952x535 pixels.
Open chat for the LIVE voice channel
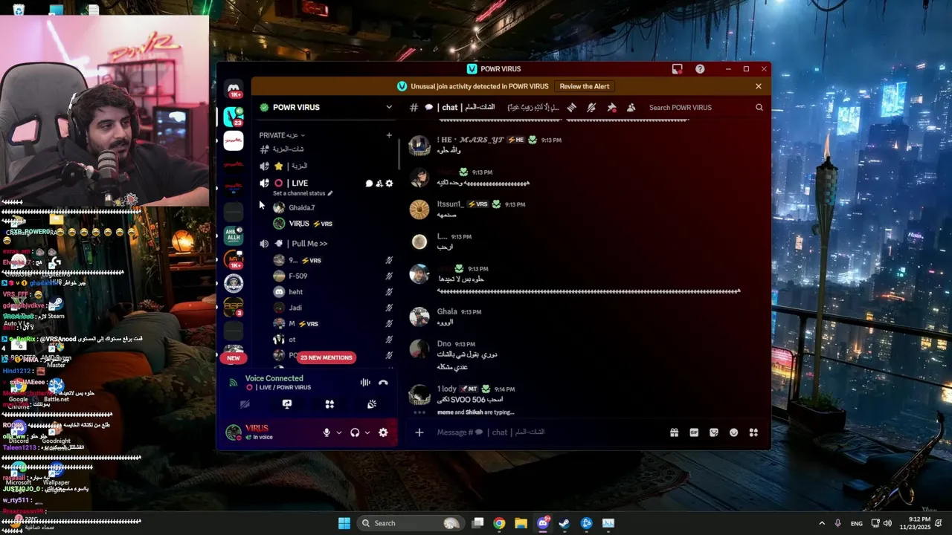click(369, 184)
